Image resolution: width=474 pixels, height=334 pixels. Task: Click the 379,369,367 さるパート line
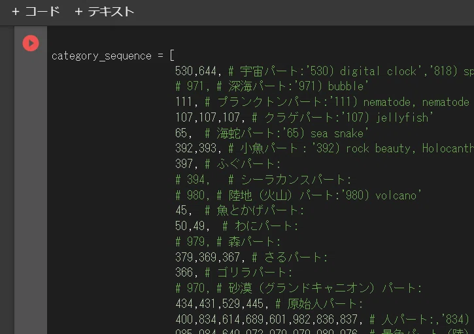252,258
